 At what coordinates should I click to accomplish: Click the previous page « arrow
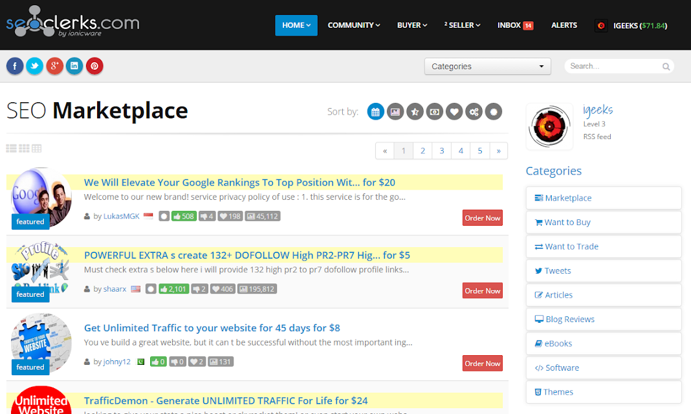click(385, 151)
